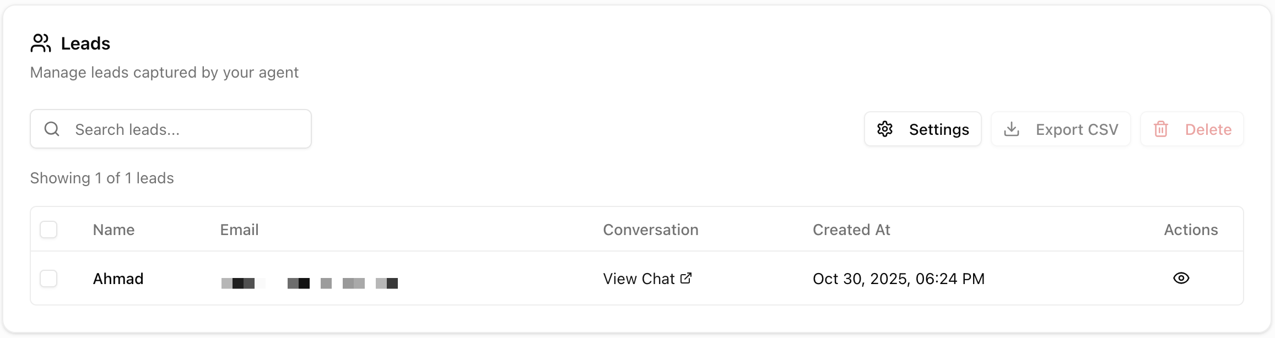This screenshot has height=338, width=1275.
Task: Click the external-link icon beside View Chat
Action: click(x=686, y=278)
